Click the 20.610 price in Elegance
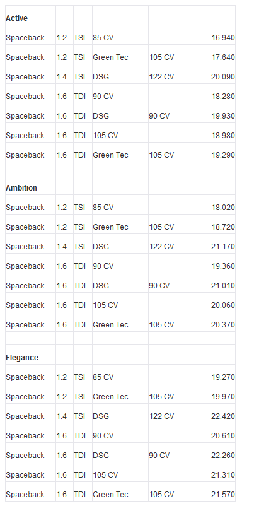The image size is (254, 506). click(x=223, y=436)
